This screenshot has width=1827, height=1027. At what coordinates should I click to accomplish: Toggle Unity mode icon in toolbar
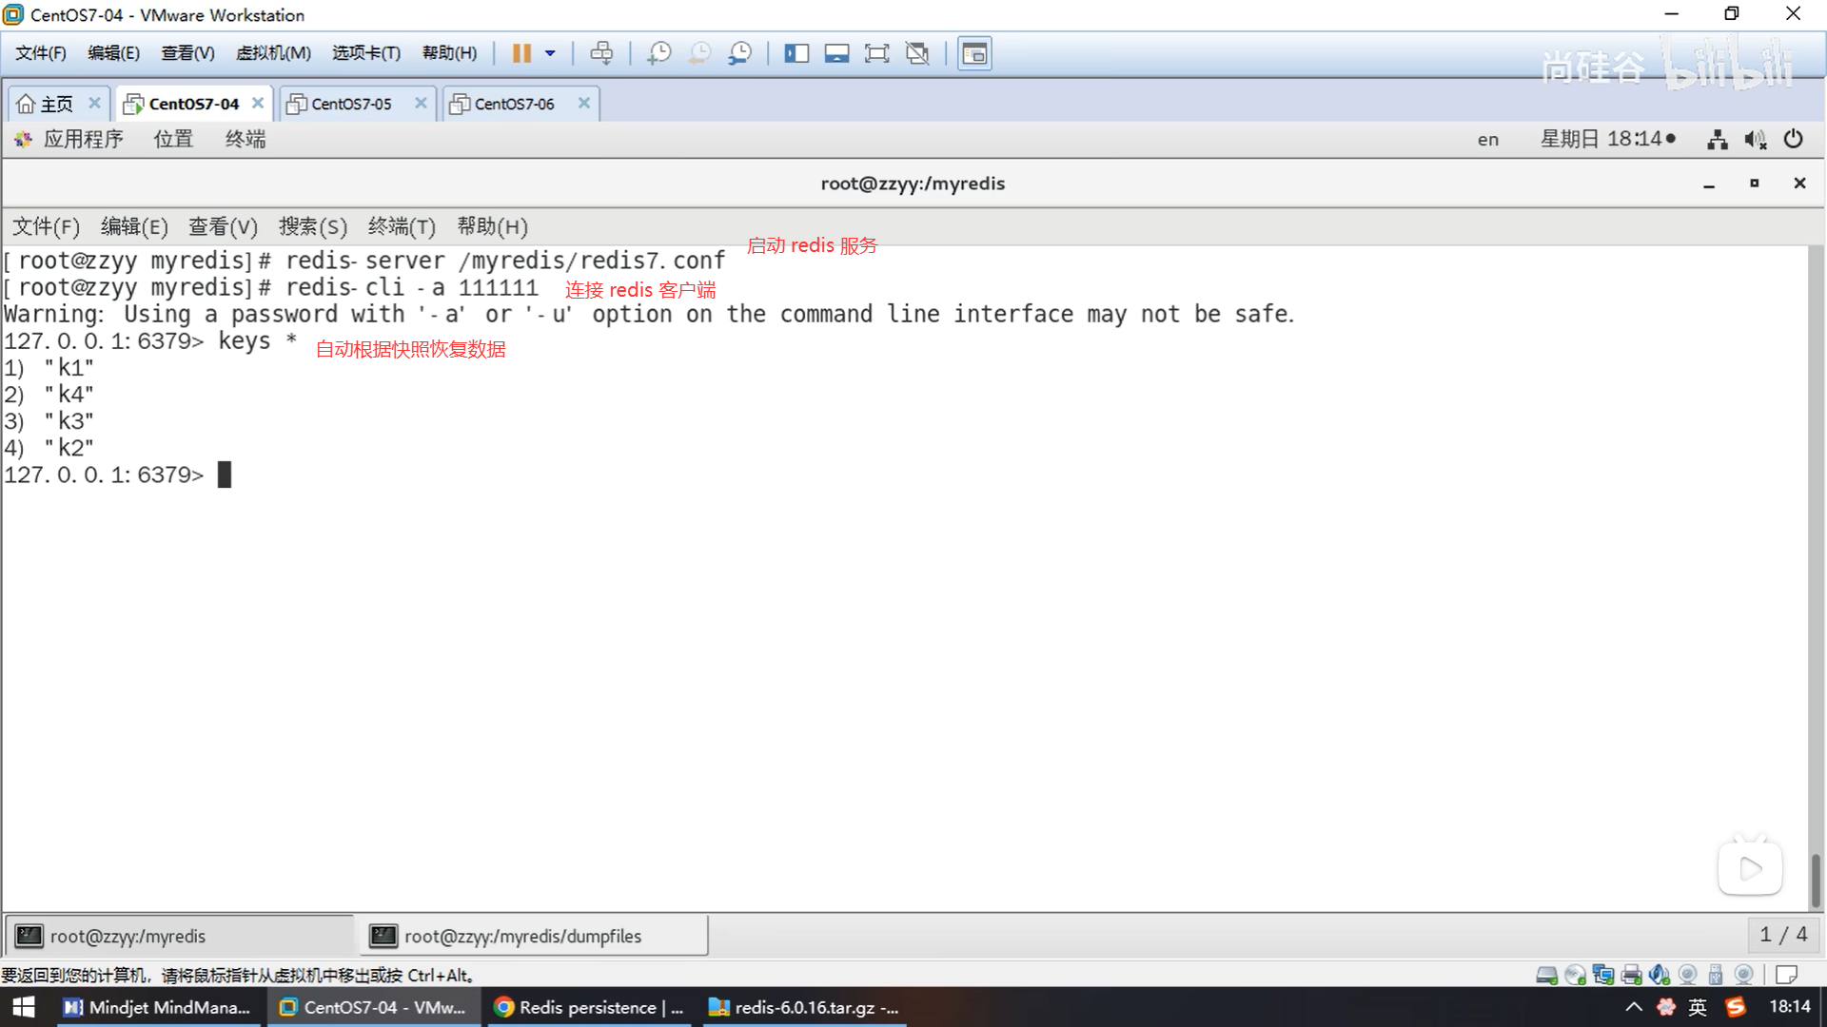[917, 53]
